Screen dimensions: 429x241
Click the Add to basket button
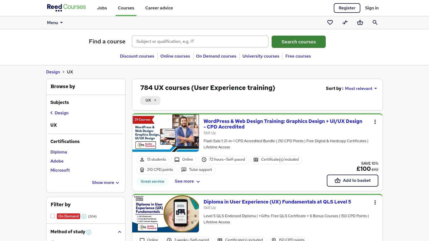(352, 180)
